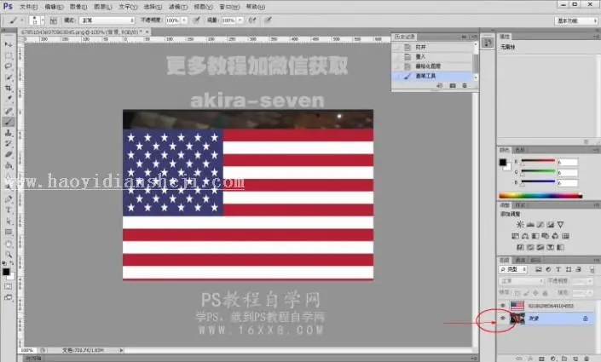Delete current state trash icon in History panel

(x=465, y=85)
